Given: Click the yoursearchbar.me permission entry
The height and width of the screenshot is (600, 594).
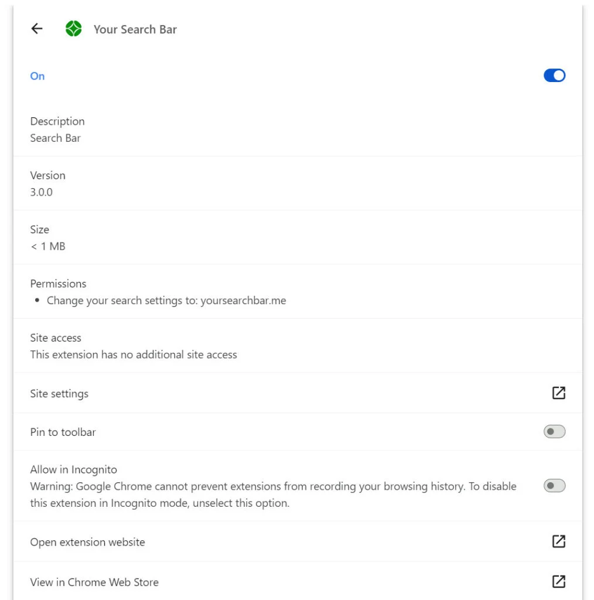Looking at the screenshot, I should (x=166, y=301).
